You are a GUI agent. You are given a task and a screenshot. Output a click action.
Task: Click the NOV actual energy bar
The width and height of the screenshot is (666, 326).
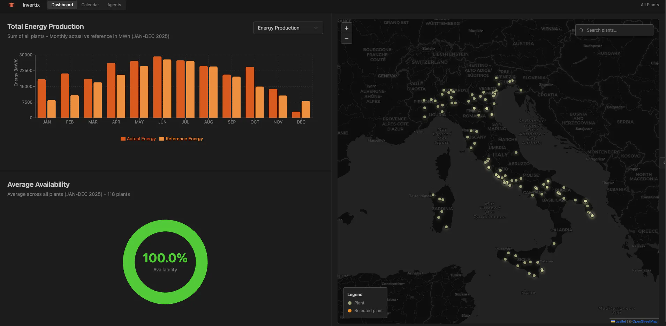pos(273,103)
